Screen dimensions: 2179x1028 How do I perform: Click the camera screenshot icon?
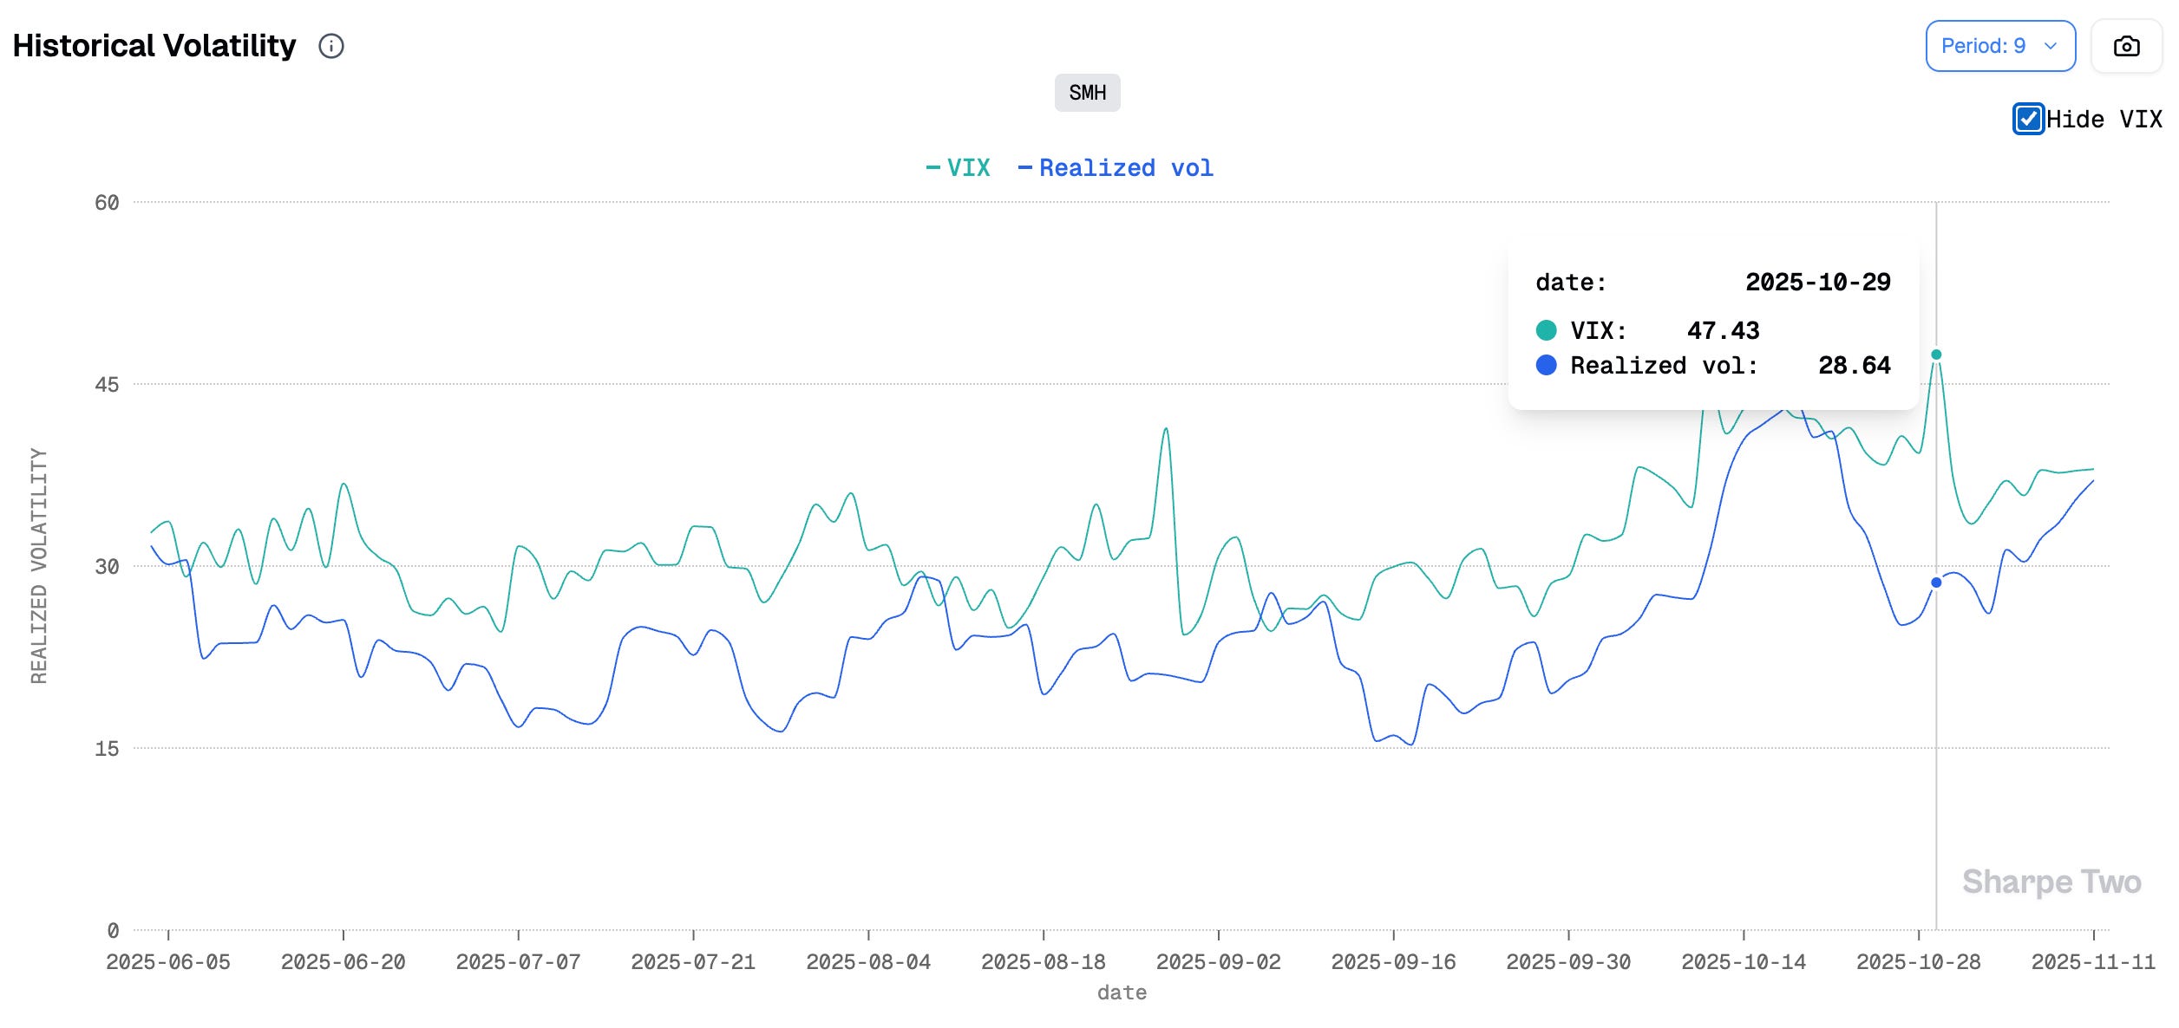coord(2126,46)
